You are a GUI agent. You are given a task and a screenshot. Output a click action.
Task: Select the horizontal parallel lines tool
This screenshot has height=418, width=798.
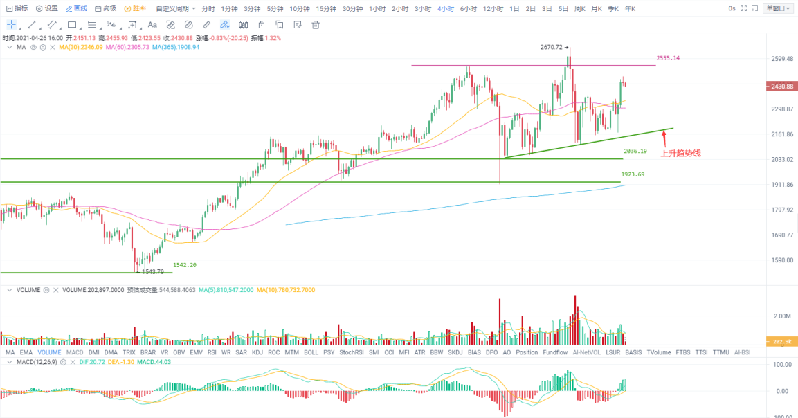[92, 24]
